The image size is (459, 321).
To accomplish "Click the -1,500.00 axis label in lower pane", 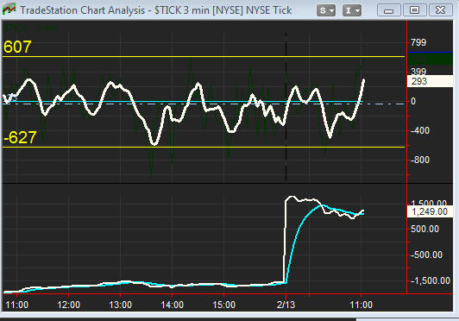I will [431, 280].
